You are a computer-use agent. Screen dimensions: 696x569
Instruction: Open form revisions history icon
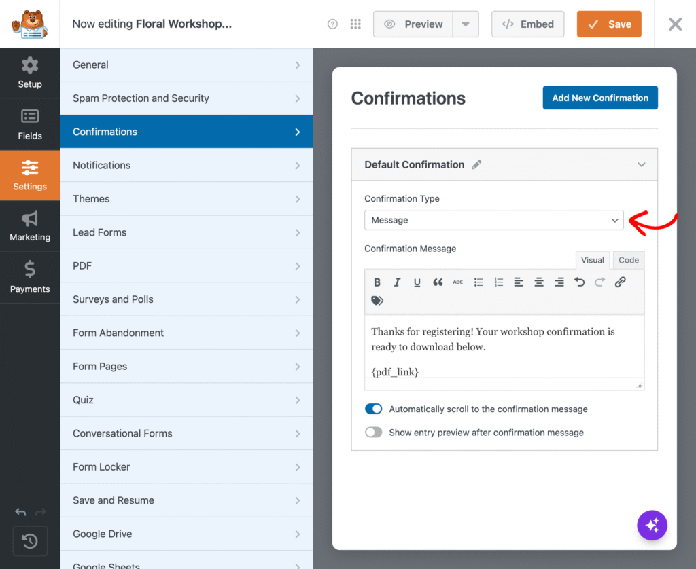point(30,541)
